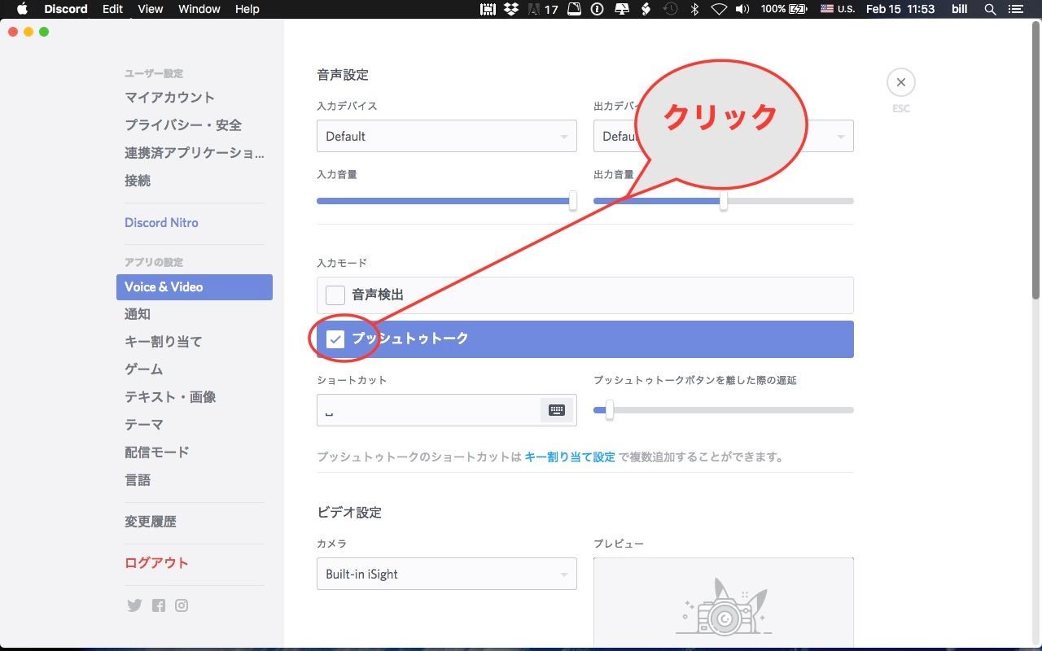This screenshot has height=651, width=1042.
Task: Open the 出力デバイス dropdown
Action: click(x=724, y=136)
